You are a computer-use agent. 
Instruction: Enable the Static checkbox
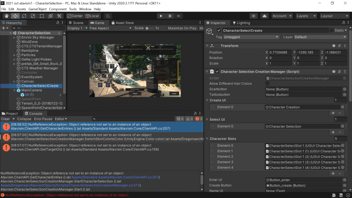click(332, 31)
